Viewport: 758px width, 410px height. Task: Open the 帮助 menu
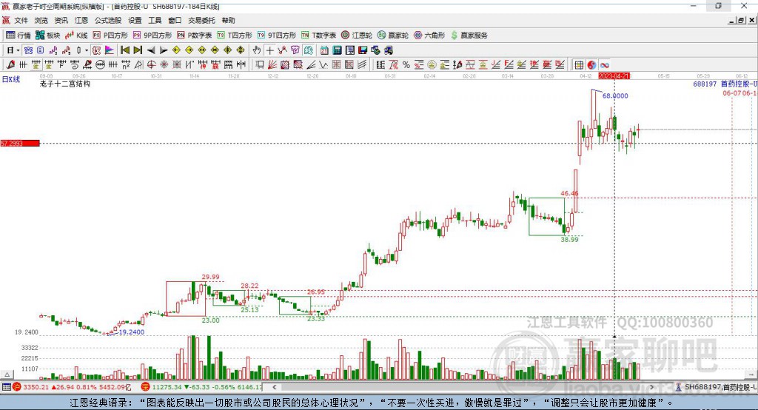[x=228, y=20]
